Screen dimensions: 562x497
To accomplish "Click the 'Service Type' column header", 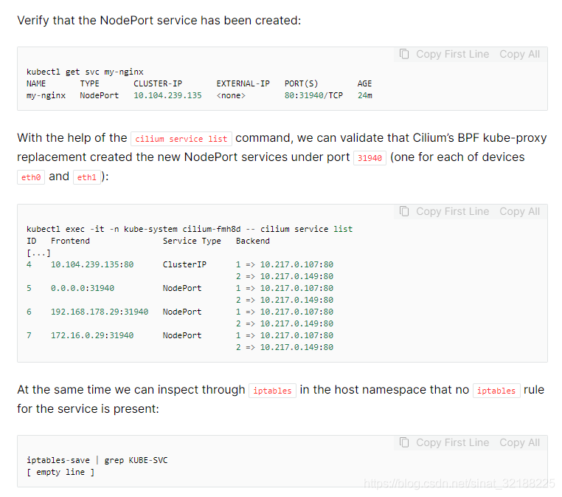I will pos(192,241).
